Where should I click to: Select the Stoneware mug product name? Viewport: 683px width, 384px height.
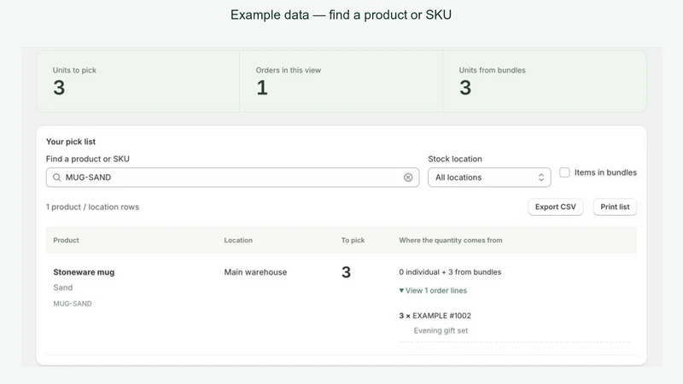click(x=84, y=272)
